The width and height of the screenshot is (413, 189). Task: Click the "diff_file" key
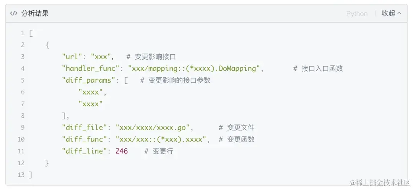83,127
